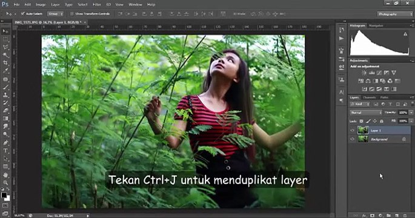Image resolution: width=415 pixels, height=218 pixels.
Task: Select the Lasso tool
Action: pyautogui.click(x=5, y=47)
